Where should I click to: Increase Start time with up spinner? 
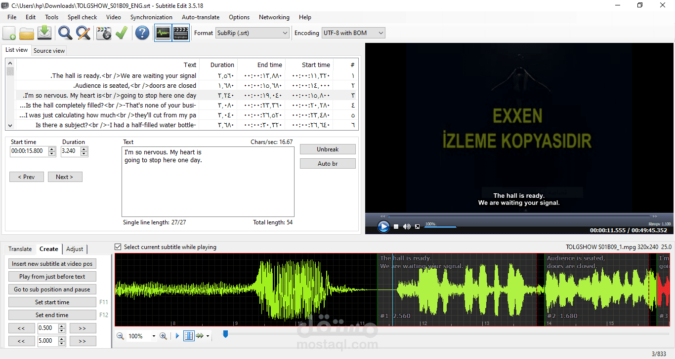coord(52,149)
